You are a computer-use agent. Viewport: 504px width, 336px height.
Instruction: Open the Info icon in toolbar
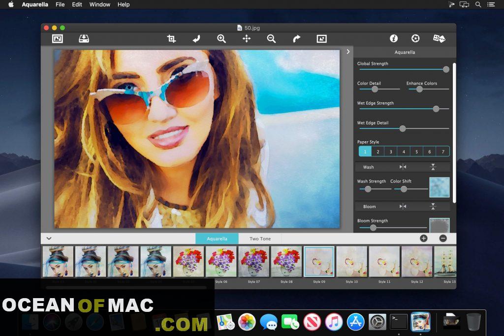394,38
